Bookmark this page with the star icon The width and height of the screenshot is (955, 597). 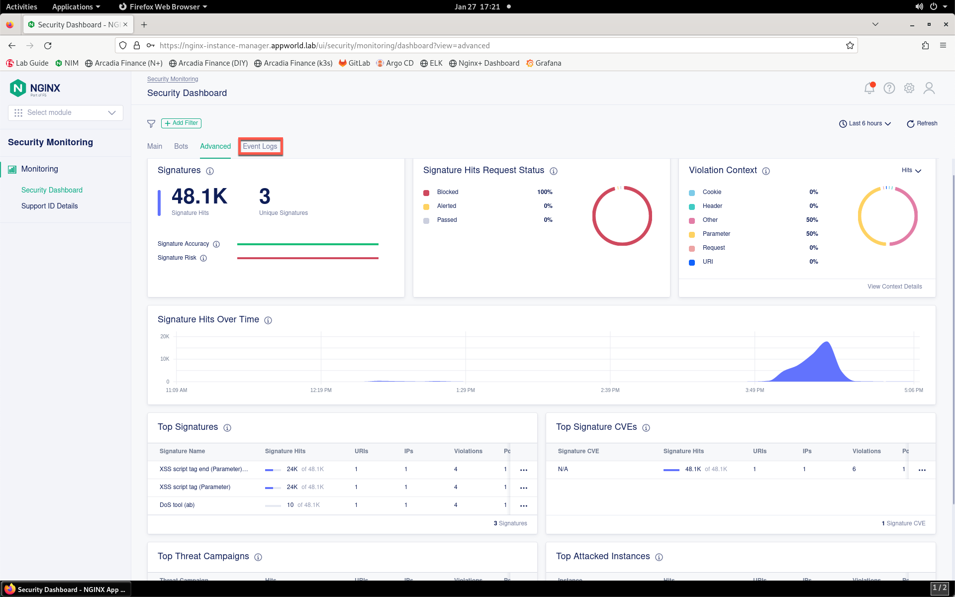tap(850, 46)
